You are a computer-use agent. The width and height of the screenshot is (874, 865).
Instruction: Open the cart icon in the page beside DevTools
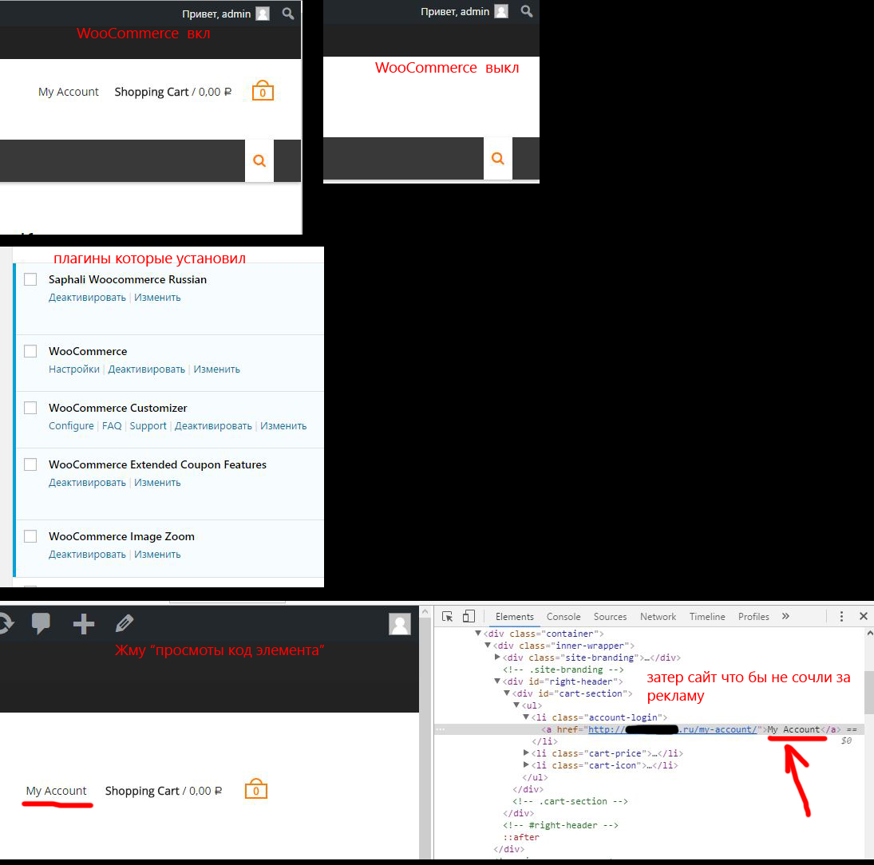(x=256, y=789)
